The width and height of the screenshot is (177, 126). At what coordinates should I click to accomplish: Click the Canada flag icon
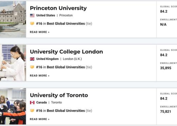pyautogui.click(x=32, y=103)
